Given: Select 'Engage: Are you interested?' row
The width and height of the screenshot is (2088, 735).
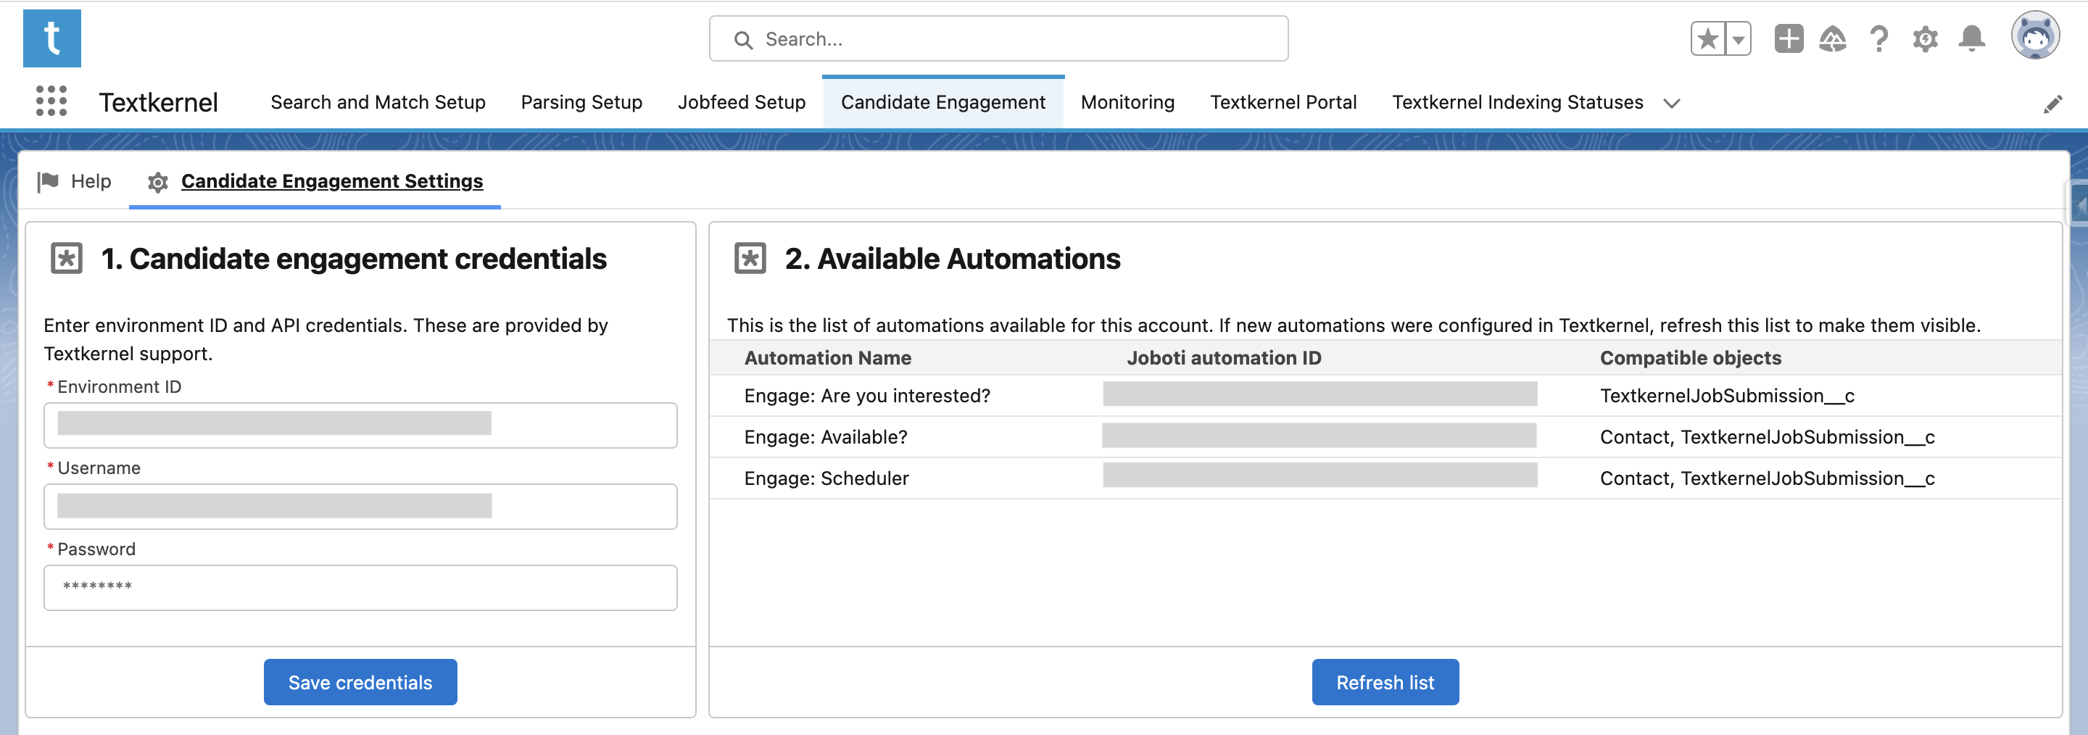Looking at the screenshot, I should 1385,396.
